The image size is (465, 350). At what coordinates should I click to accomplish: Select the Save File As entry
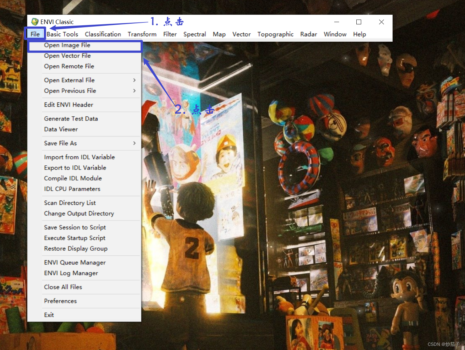click(x=85, y=143)
